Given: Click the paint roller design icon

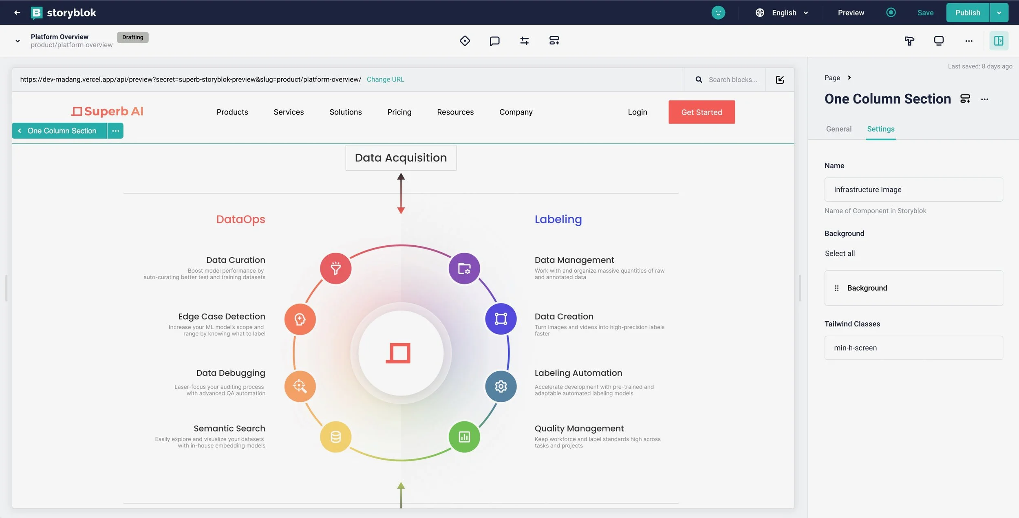Looking at the screenshot, I should (x=909, y=41).
